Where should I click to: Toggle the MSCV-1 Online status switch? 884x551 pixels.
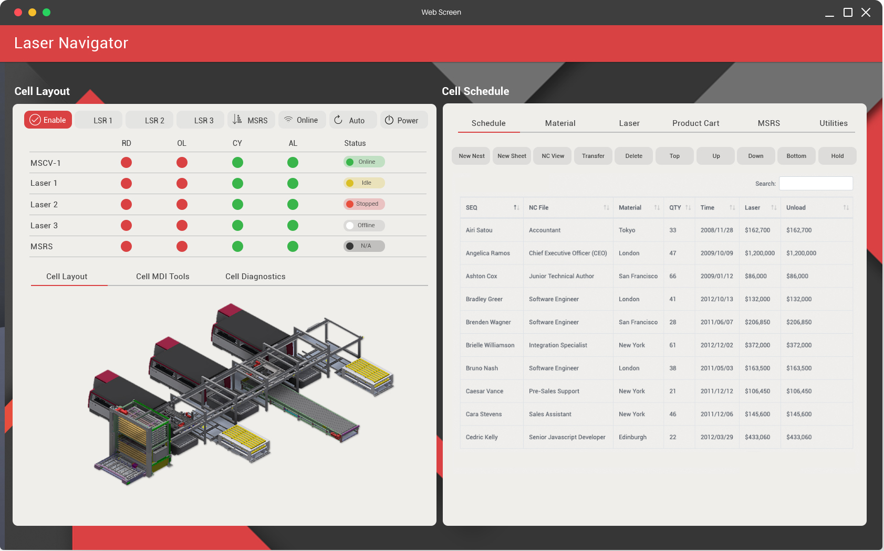364,162
